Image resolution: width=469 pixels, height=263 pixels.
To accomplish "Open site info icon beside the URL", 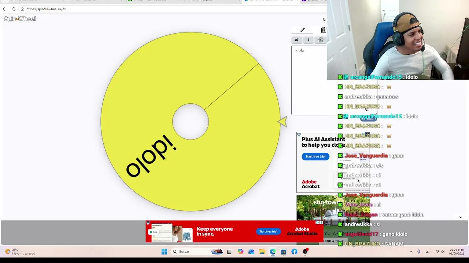I will coord(22,9).
